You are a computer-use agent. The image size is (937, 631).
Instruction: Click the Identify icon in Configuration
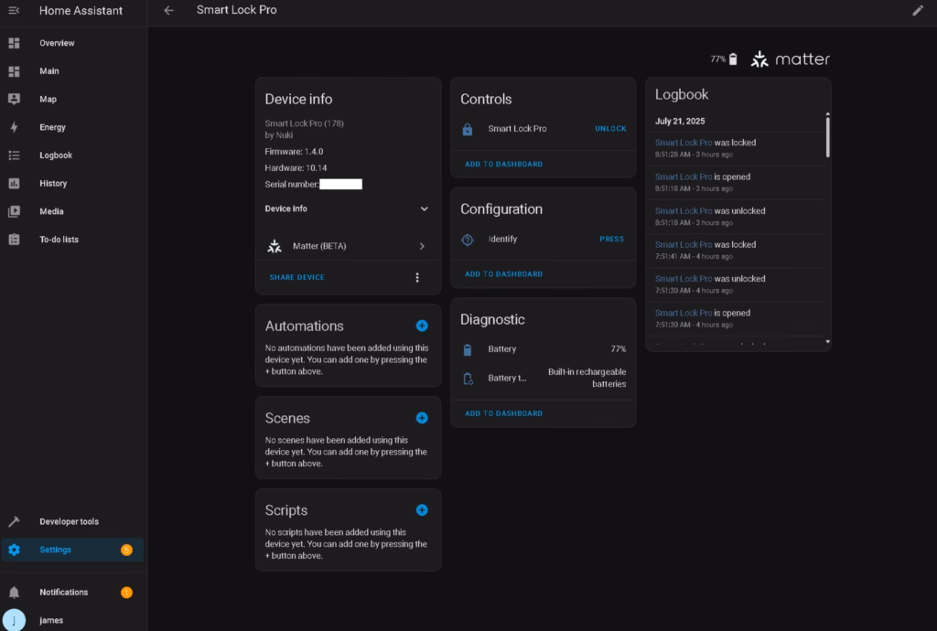pos(468,240)
